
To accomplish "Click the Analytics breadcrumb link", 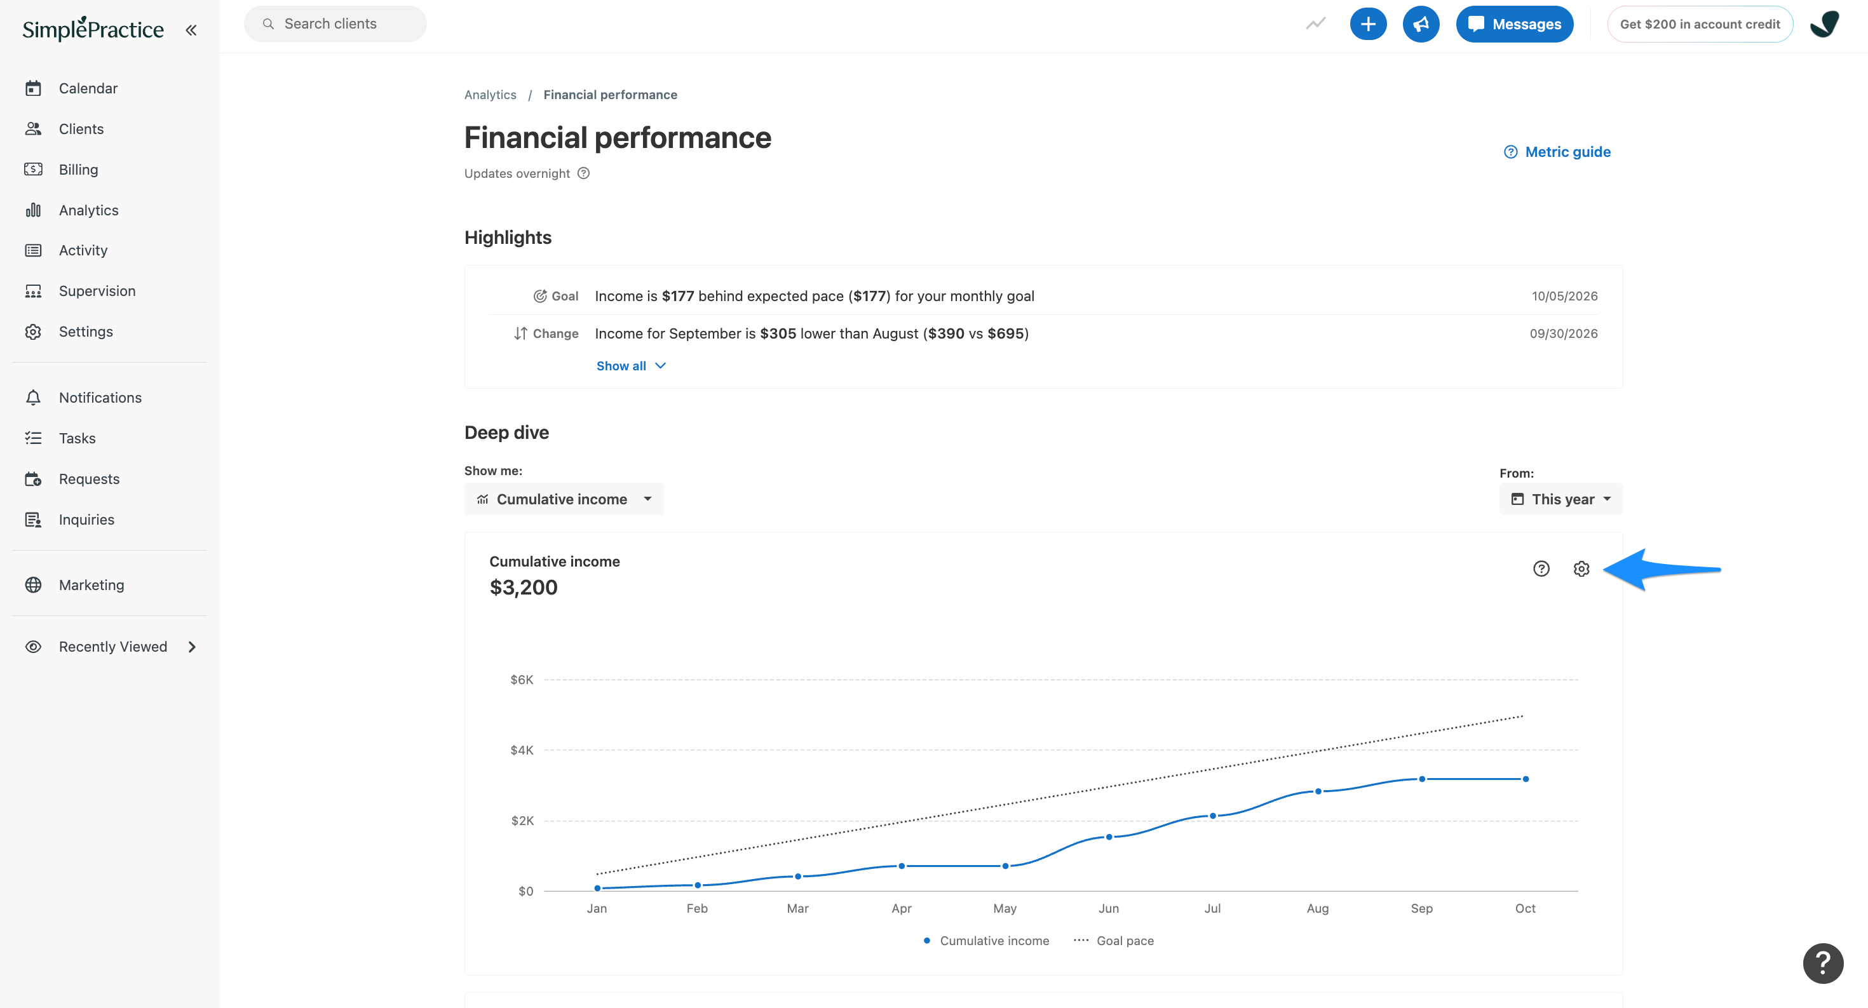I will pyautogui.click(x=491, y=95).
